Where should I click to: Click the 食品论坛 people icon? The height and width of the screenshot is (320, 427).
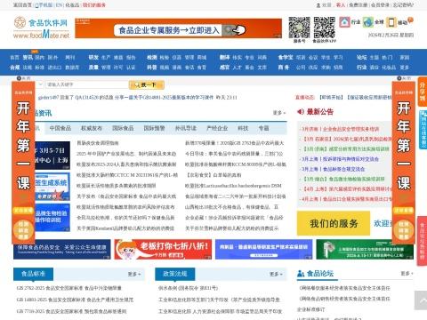tap(301, 274)
